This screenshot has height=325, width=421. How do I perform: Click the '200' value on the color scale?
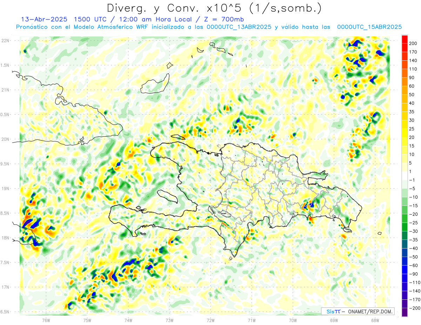click(413, 43)
